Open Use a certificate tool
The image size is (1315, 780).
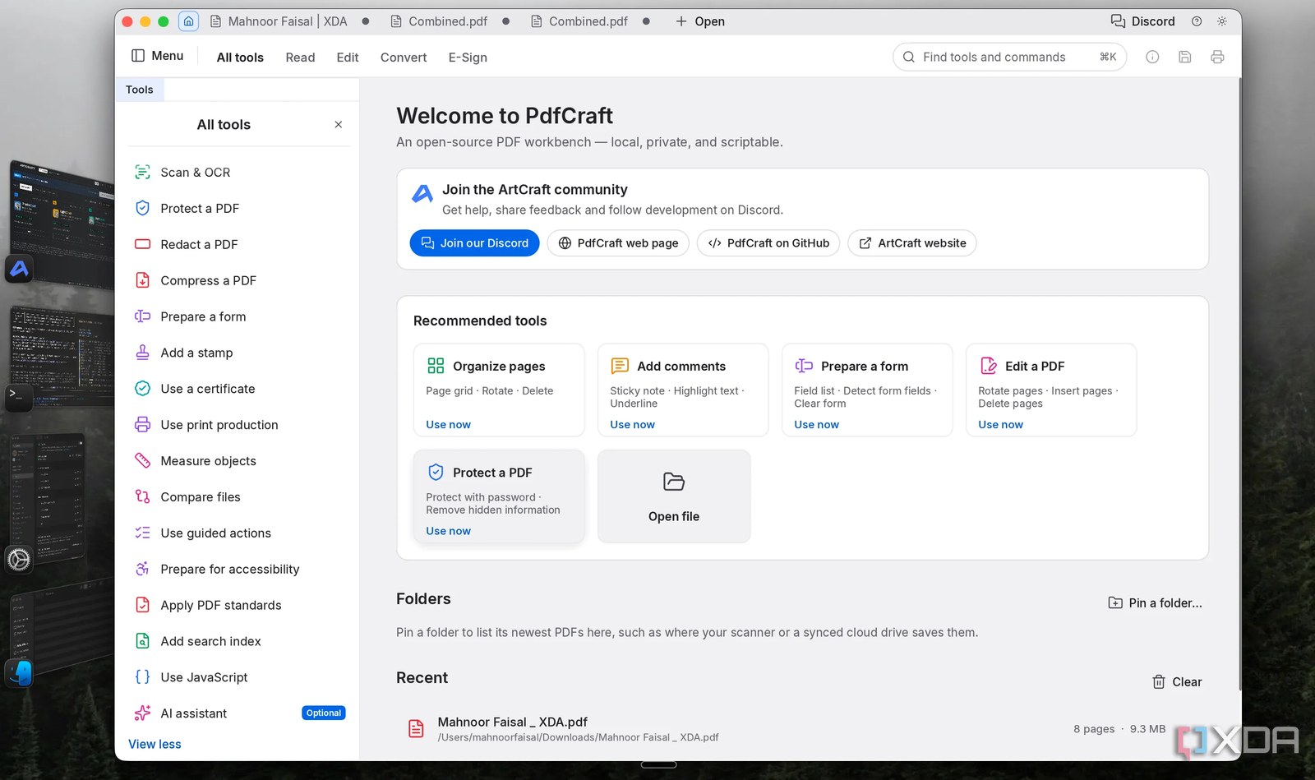click(x=239, y=389)
